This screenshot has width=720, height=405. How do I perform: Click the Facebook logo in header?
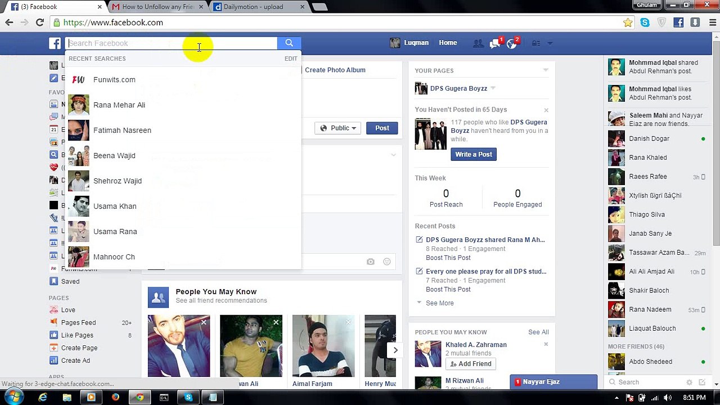(x=55, y=43)
